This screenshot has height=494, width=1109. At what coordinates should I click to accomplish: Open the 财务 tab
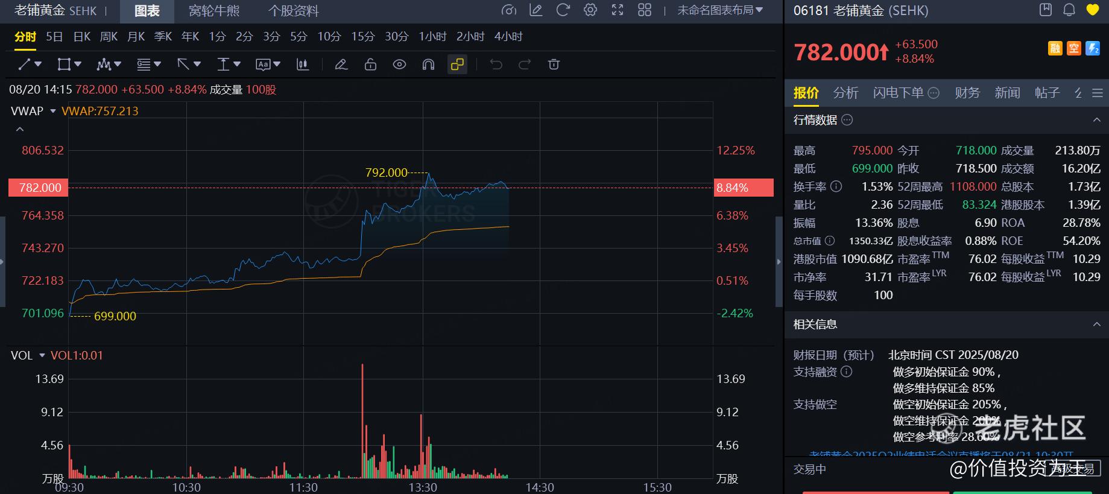(967, 93)
